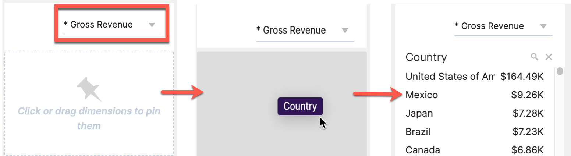The width and height of the screenshot is (571, 156).
Task: Click the 'Click or drag dimensions to pin them' text
Action: coord(89,118)
